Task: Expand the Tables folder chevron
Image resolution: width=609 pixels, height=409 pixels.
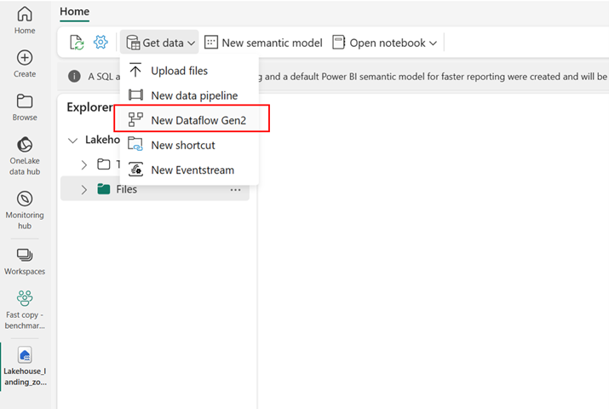Action: (x=83, y=164)
